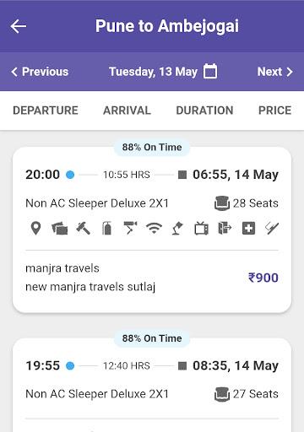Tap the WiFi amenity icon

154,228
